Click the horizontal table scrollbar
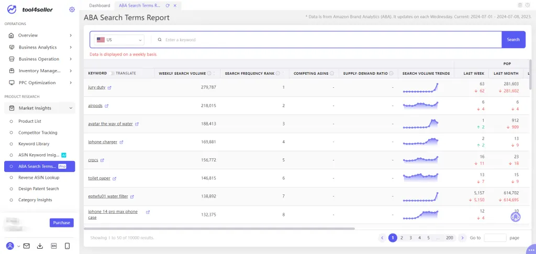Screen dimensions: 536x254 [x=219, y=229]
